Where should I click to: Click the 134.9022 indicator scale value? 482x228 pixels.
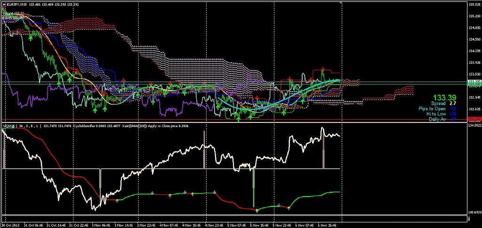[474, 125]
